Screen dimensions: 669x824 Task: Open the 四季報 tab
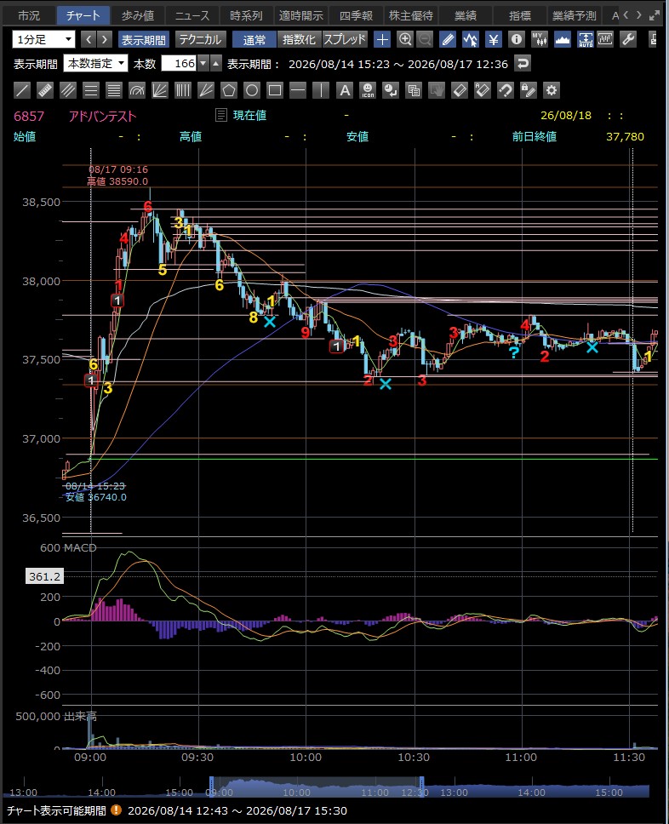point(356,16)
